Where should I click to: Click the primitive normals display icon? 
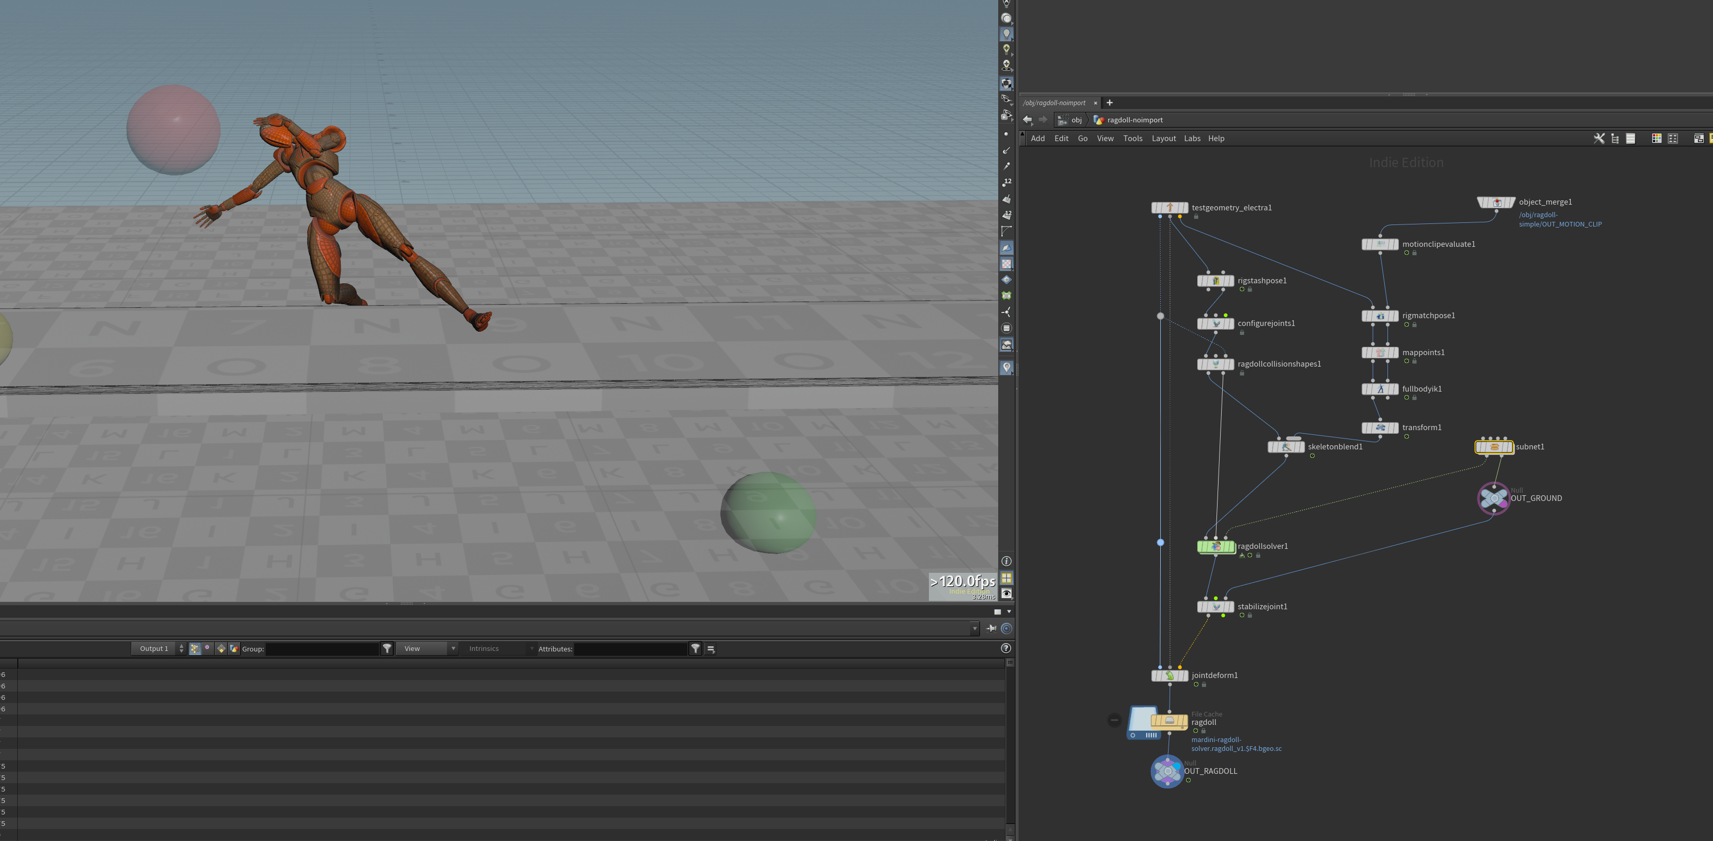(1007, 199)
